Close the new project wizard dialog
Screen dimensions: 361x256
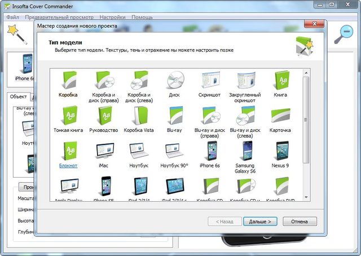click(315, 24)
